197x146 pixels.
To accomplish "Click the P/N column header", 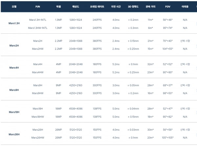I will click(x=38, y=7).
